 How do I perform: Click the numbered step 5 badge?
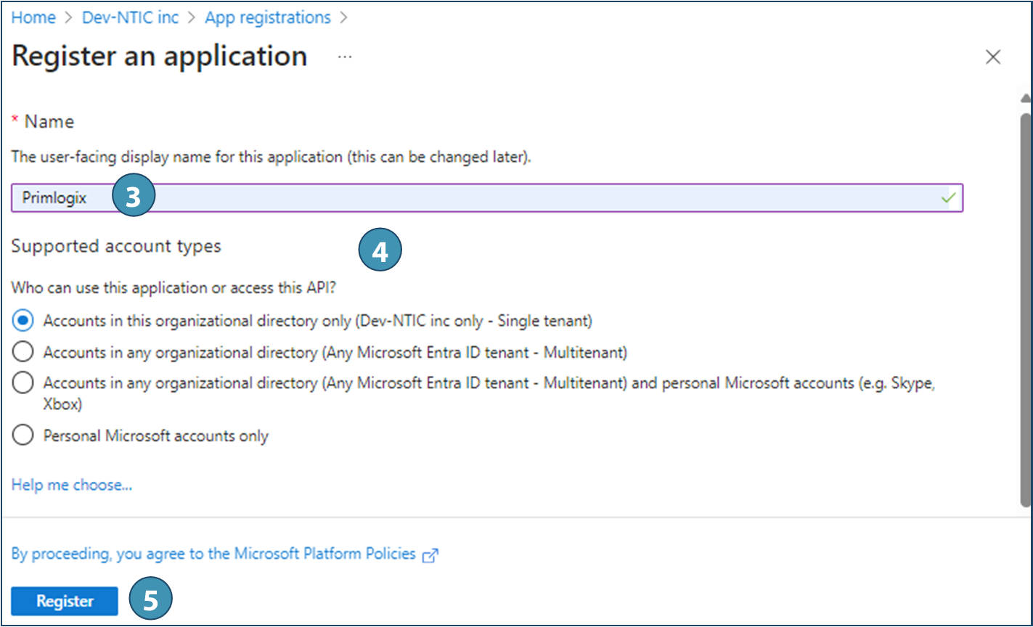click(x=150, y=601)
